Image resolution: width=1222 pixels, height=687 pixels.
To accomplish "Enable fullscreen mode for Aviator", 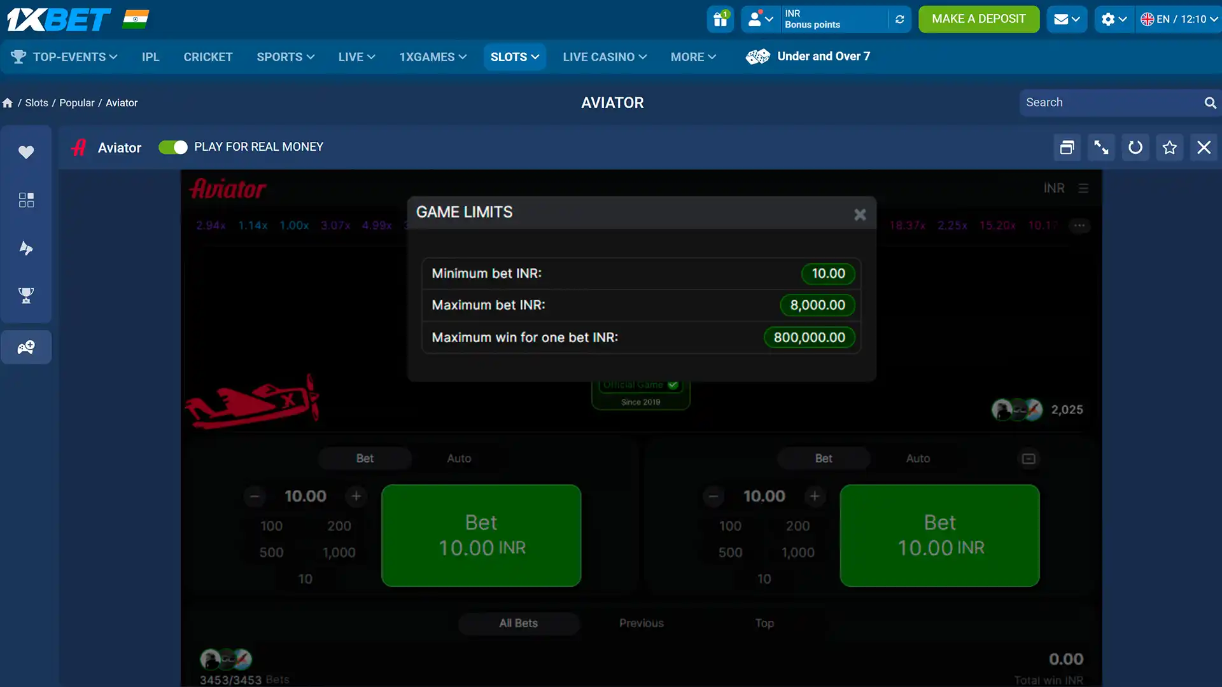I will [x=1101, y=147].
